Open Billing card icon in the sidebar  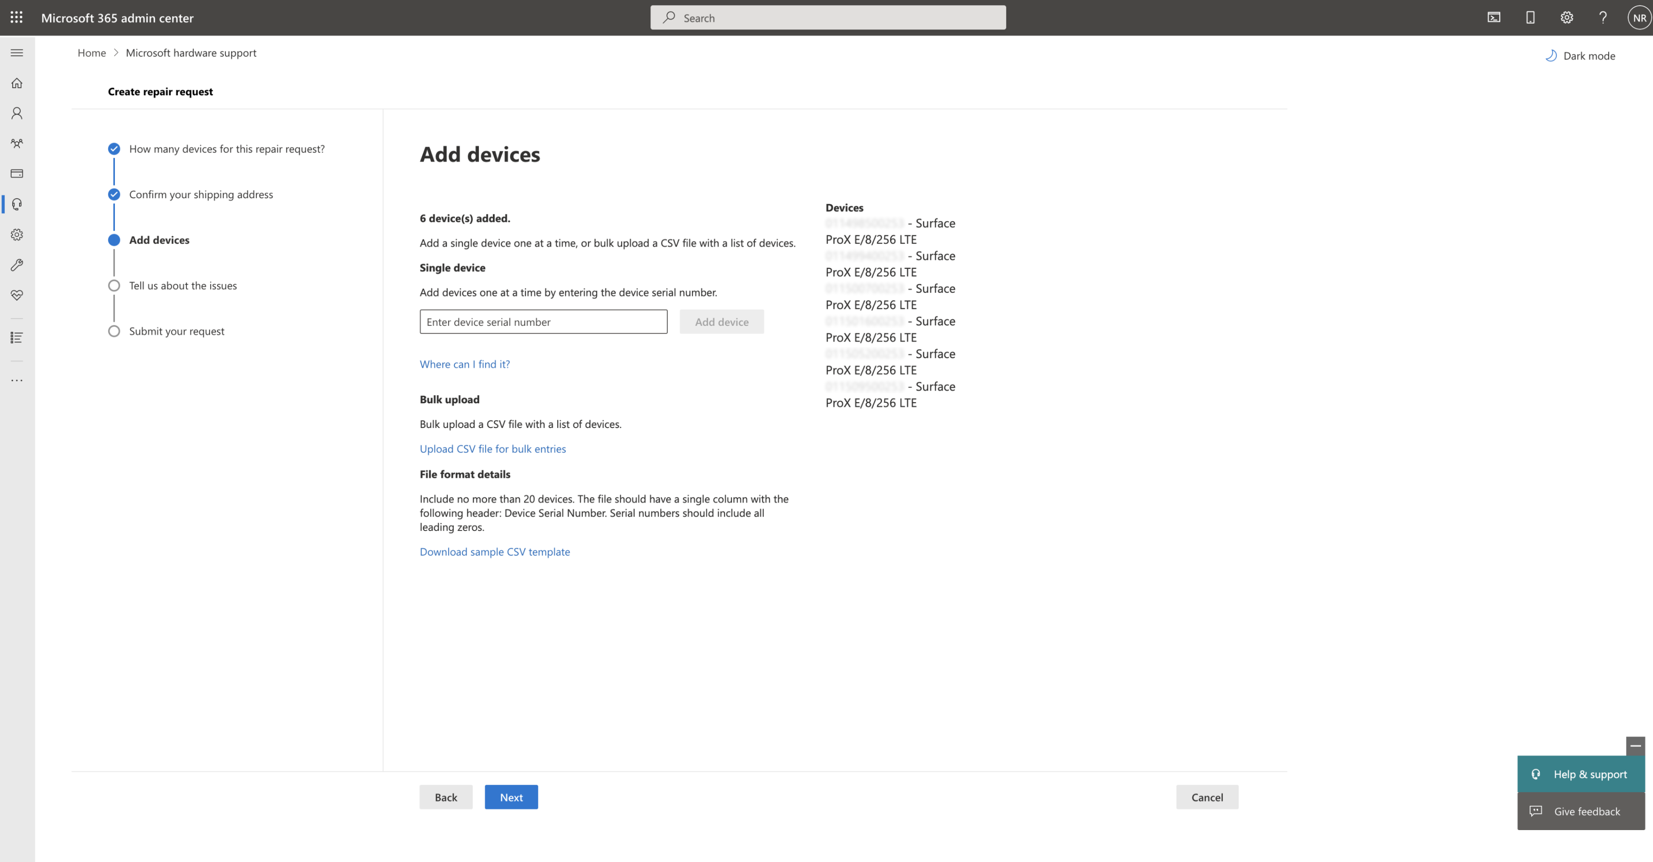17,174
